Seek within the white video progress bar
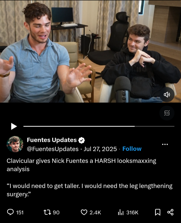Viewport: 181px width, 223px height. (x=99, y=126)
